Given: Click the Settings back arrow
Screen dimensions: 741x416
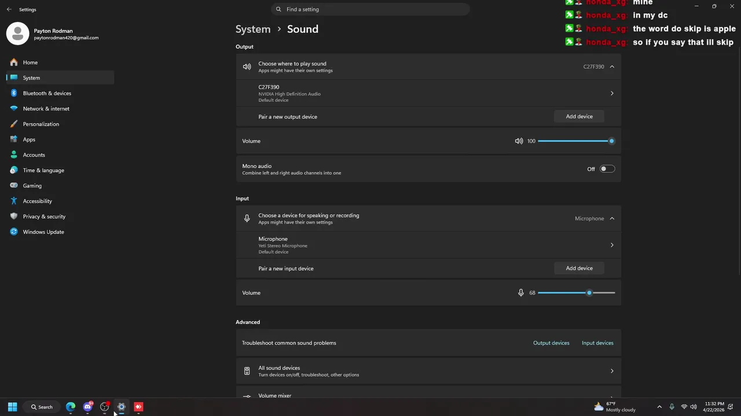Looking at the screenshot, I should [x=9, y=9].
